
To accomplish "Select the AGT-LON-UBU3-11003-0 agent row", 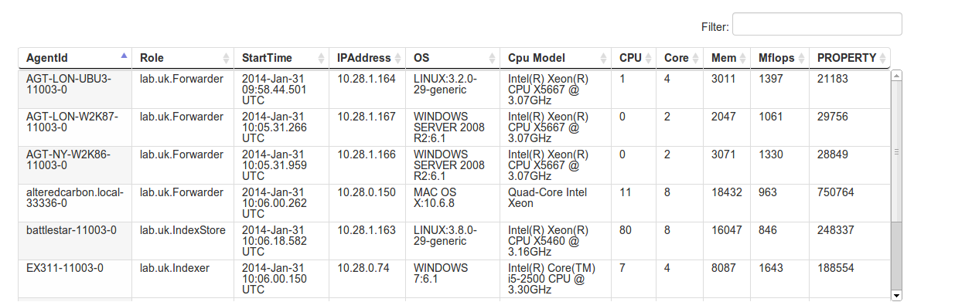I will 454,89.
